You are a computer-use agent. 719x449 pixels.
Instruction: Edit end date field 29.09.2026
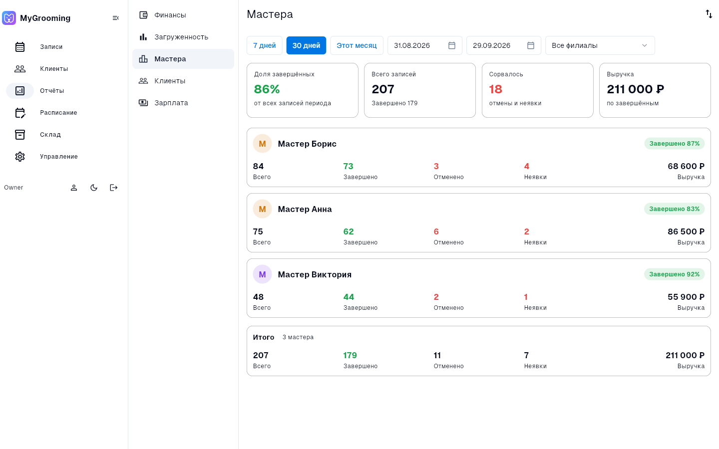[x=504, y=45]
